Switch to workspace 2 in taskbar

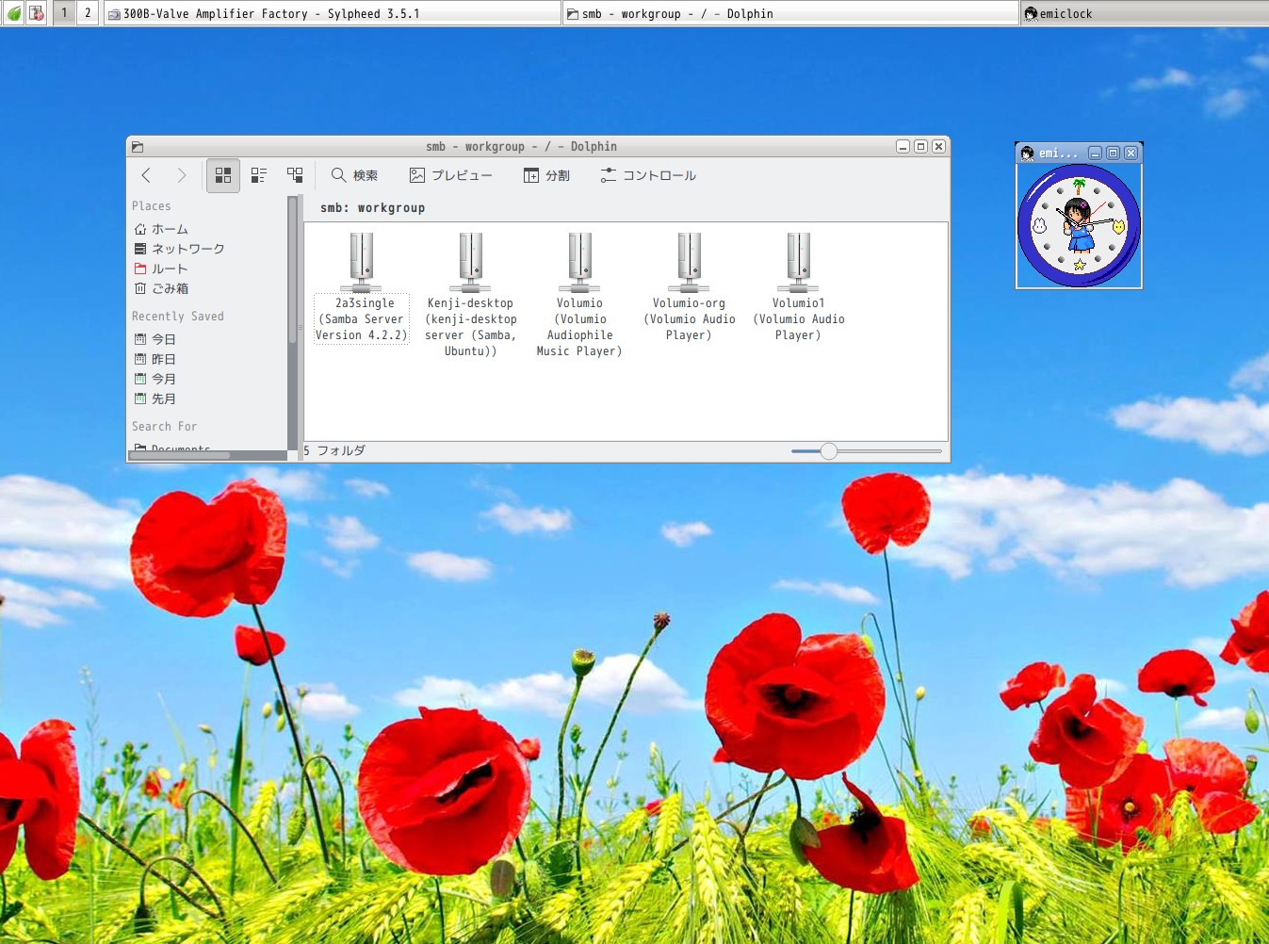click(x=88, y=13)
